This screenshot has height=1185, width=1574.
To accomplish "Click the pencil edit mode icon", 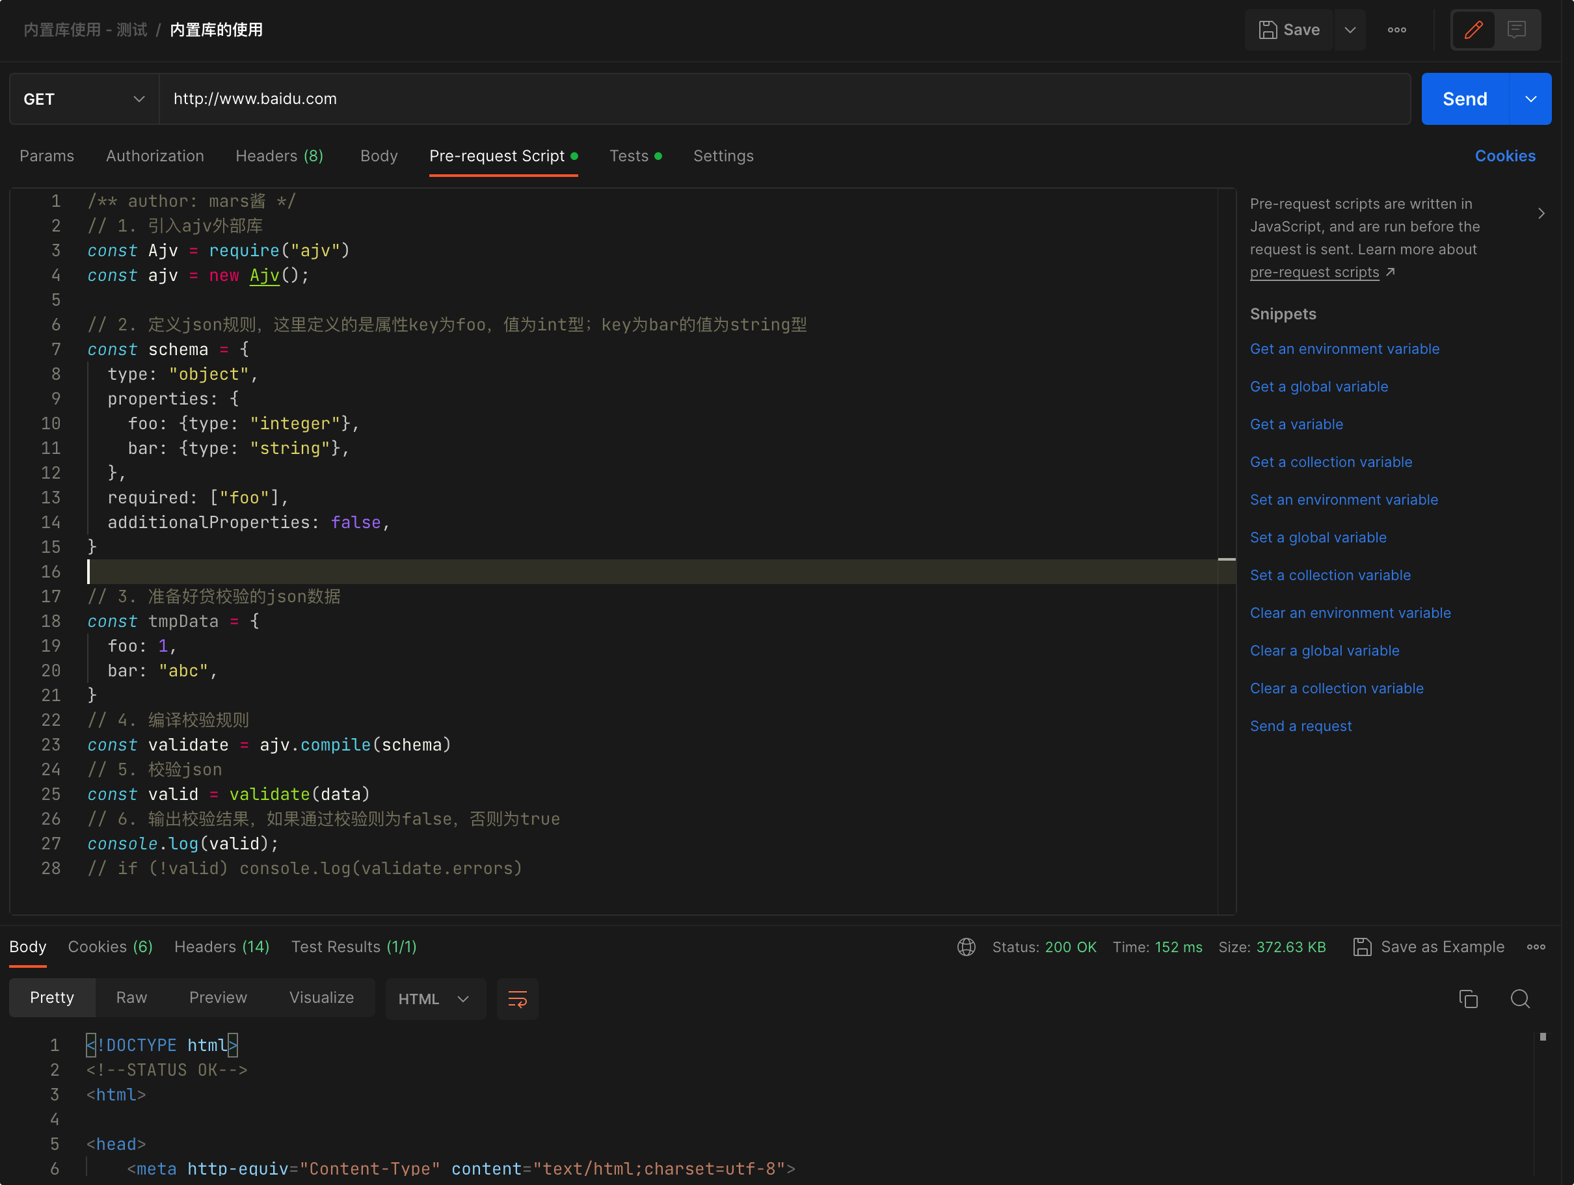I will point(1473,30).
